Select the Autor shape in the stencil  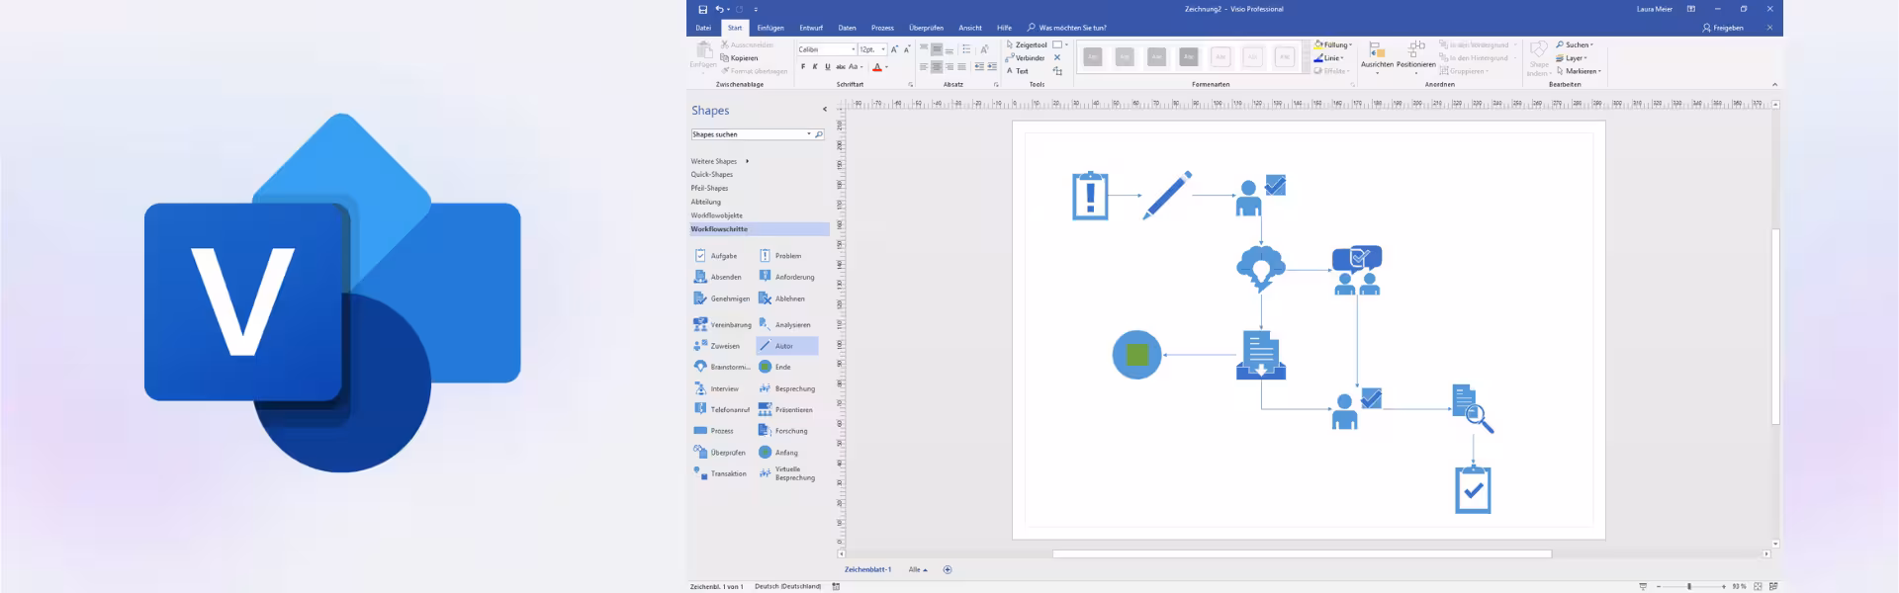(x=787, y=346)
